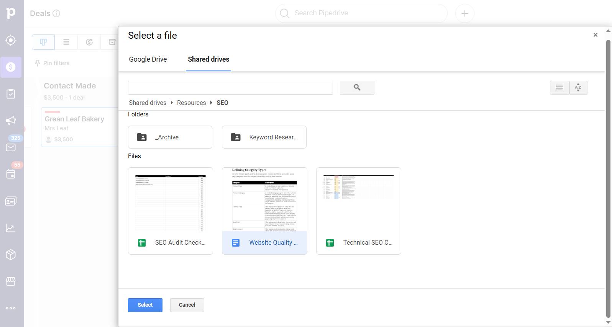Go to Shared drives breadcrumb
The image size is (612, 327).
[148, 103]
